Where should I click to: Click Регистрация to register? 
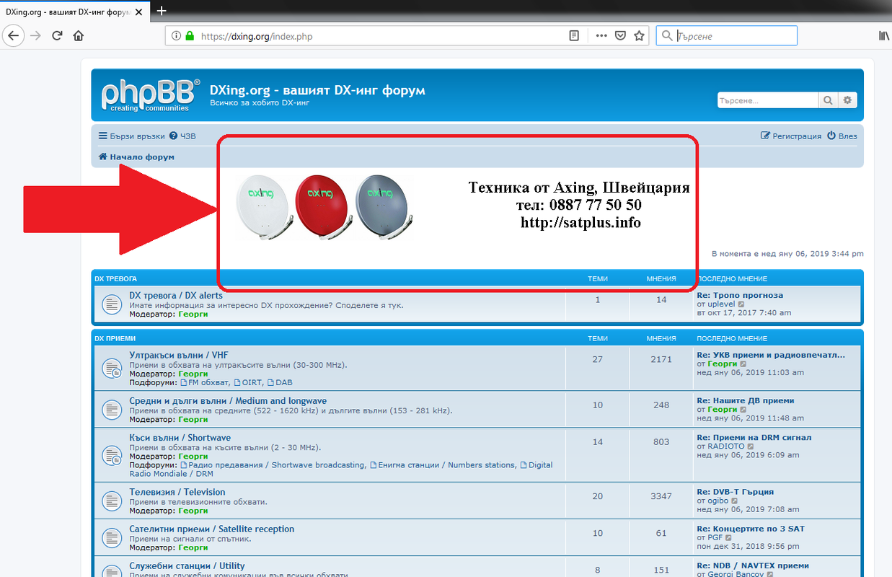pos(792,136)
